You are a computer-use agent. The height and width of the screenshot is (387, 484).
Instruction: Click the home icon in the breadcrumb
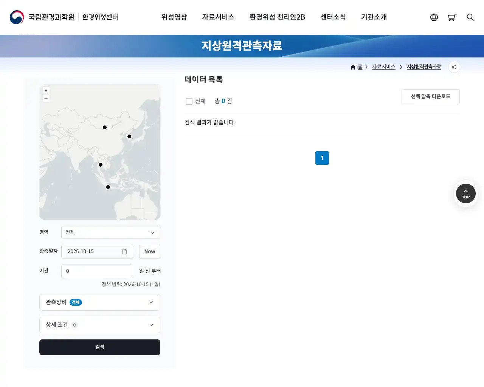click(x=353, y=67)
